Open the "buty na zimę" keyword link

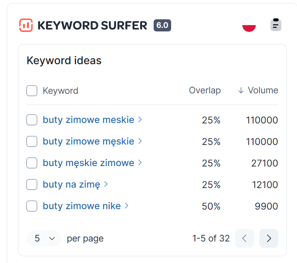click(71, 184)
